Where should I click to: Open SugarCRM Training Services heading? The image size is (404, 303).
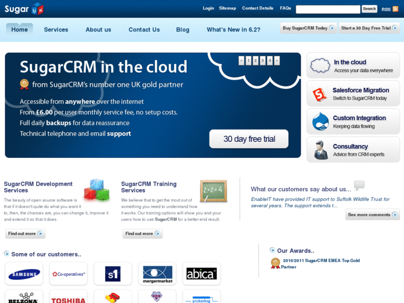[x=149, y=187]
